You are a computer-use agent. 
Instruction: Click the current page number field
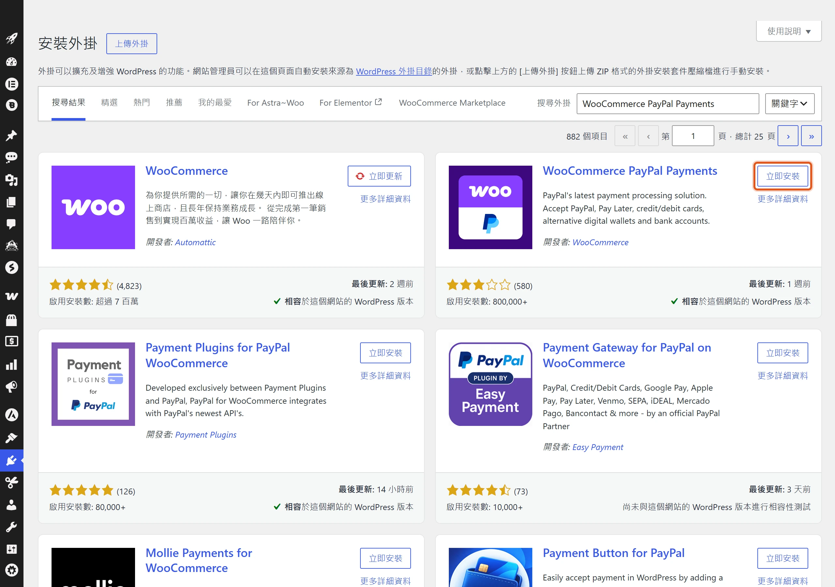pyautogui.click(x=693, y=136)
